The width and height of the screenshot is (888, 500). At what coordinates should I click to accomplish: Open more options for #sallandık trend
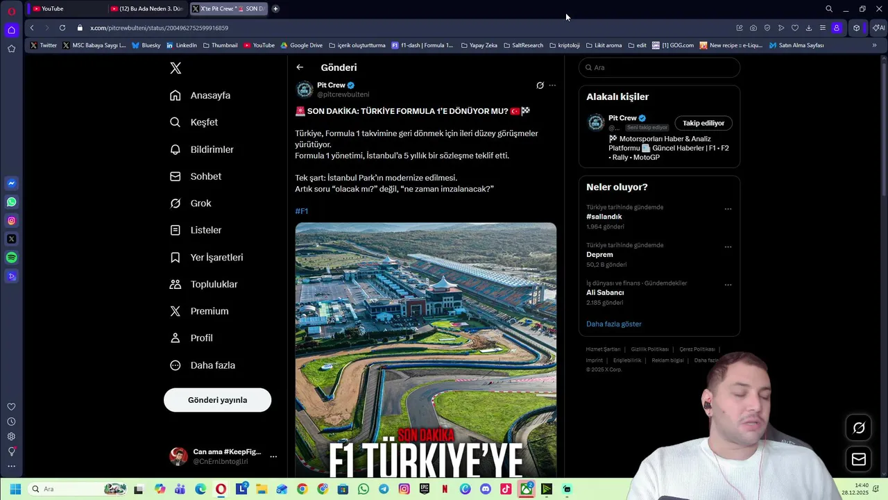pos(728,209)
